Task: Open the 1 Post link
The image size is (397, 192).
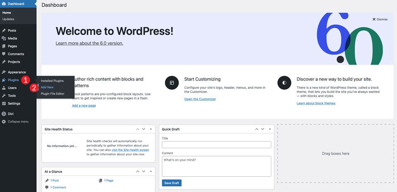Action: 55,180
